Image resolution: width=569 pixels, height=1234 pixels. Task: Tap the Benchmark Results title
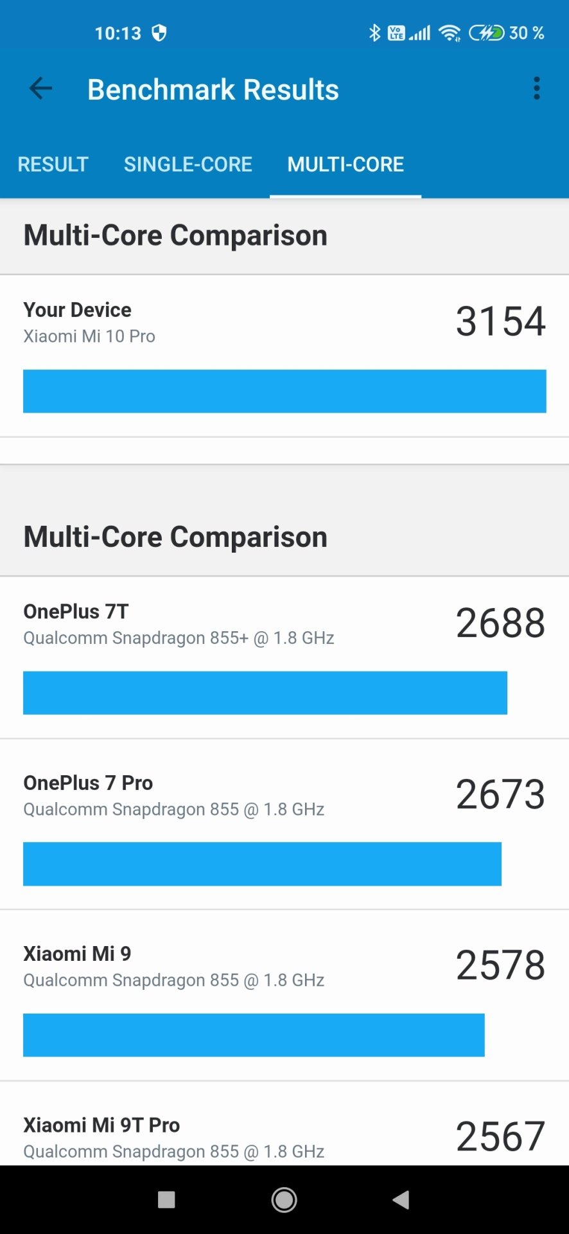pyautogui.click(x=213, y=89)
